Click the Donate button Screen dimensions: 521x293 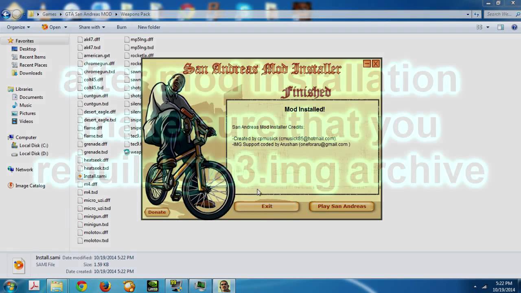click(x=157, y=212)
